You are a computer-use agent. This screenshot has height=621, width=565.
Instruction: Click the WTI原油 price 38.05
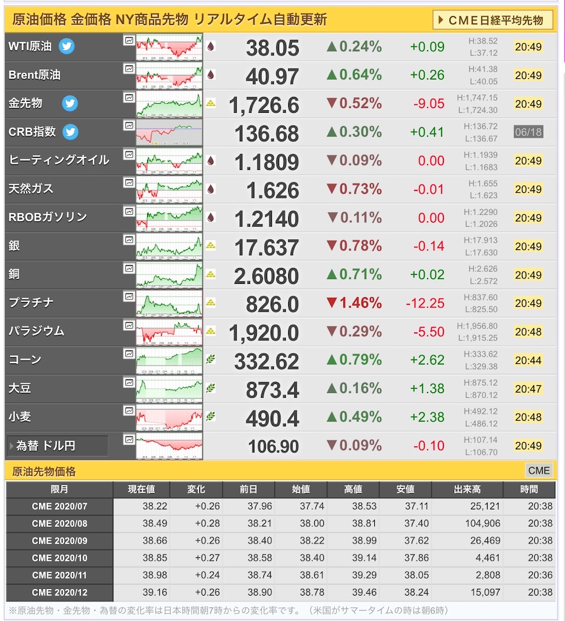pos(273,48)
